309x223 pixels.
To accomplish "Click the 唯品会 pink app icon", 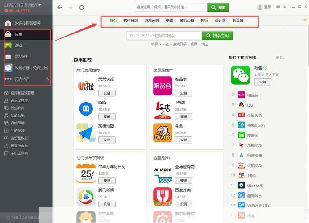I will tap(163, 86).
